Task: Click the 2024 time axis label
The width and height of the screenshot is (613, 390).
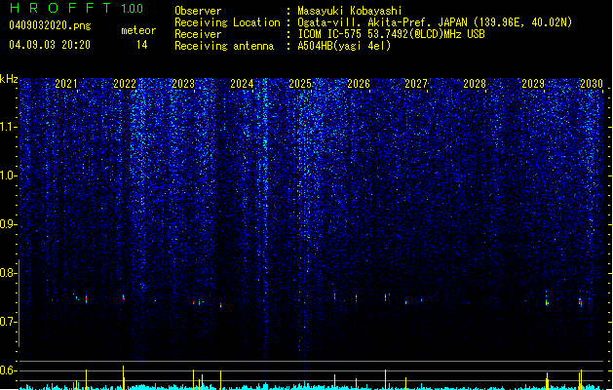Action: tap(242, 83)
